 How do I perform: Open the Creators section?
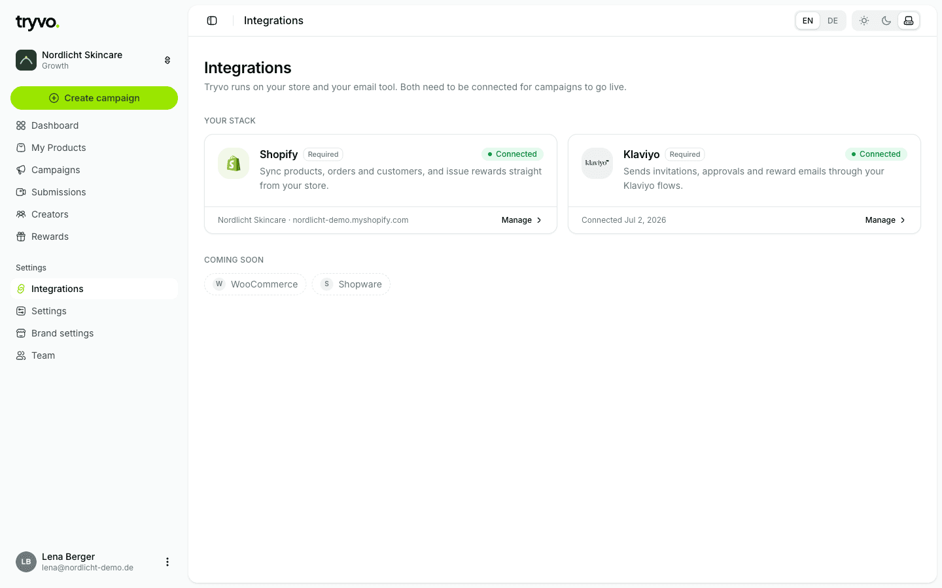click(94, 214)
